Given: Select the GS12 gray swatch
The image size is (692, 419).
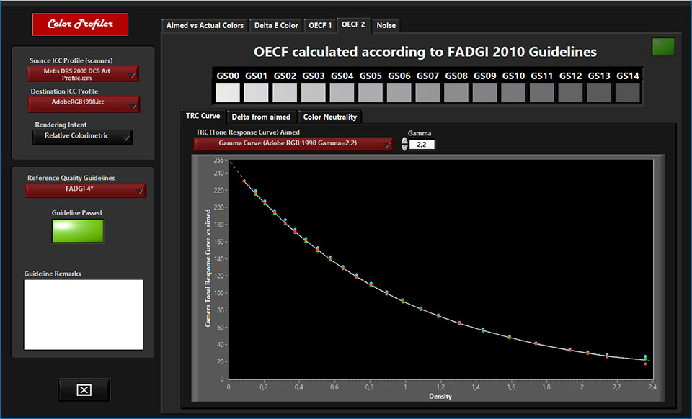Looking at the screenshot, I should [571, 93].
